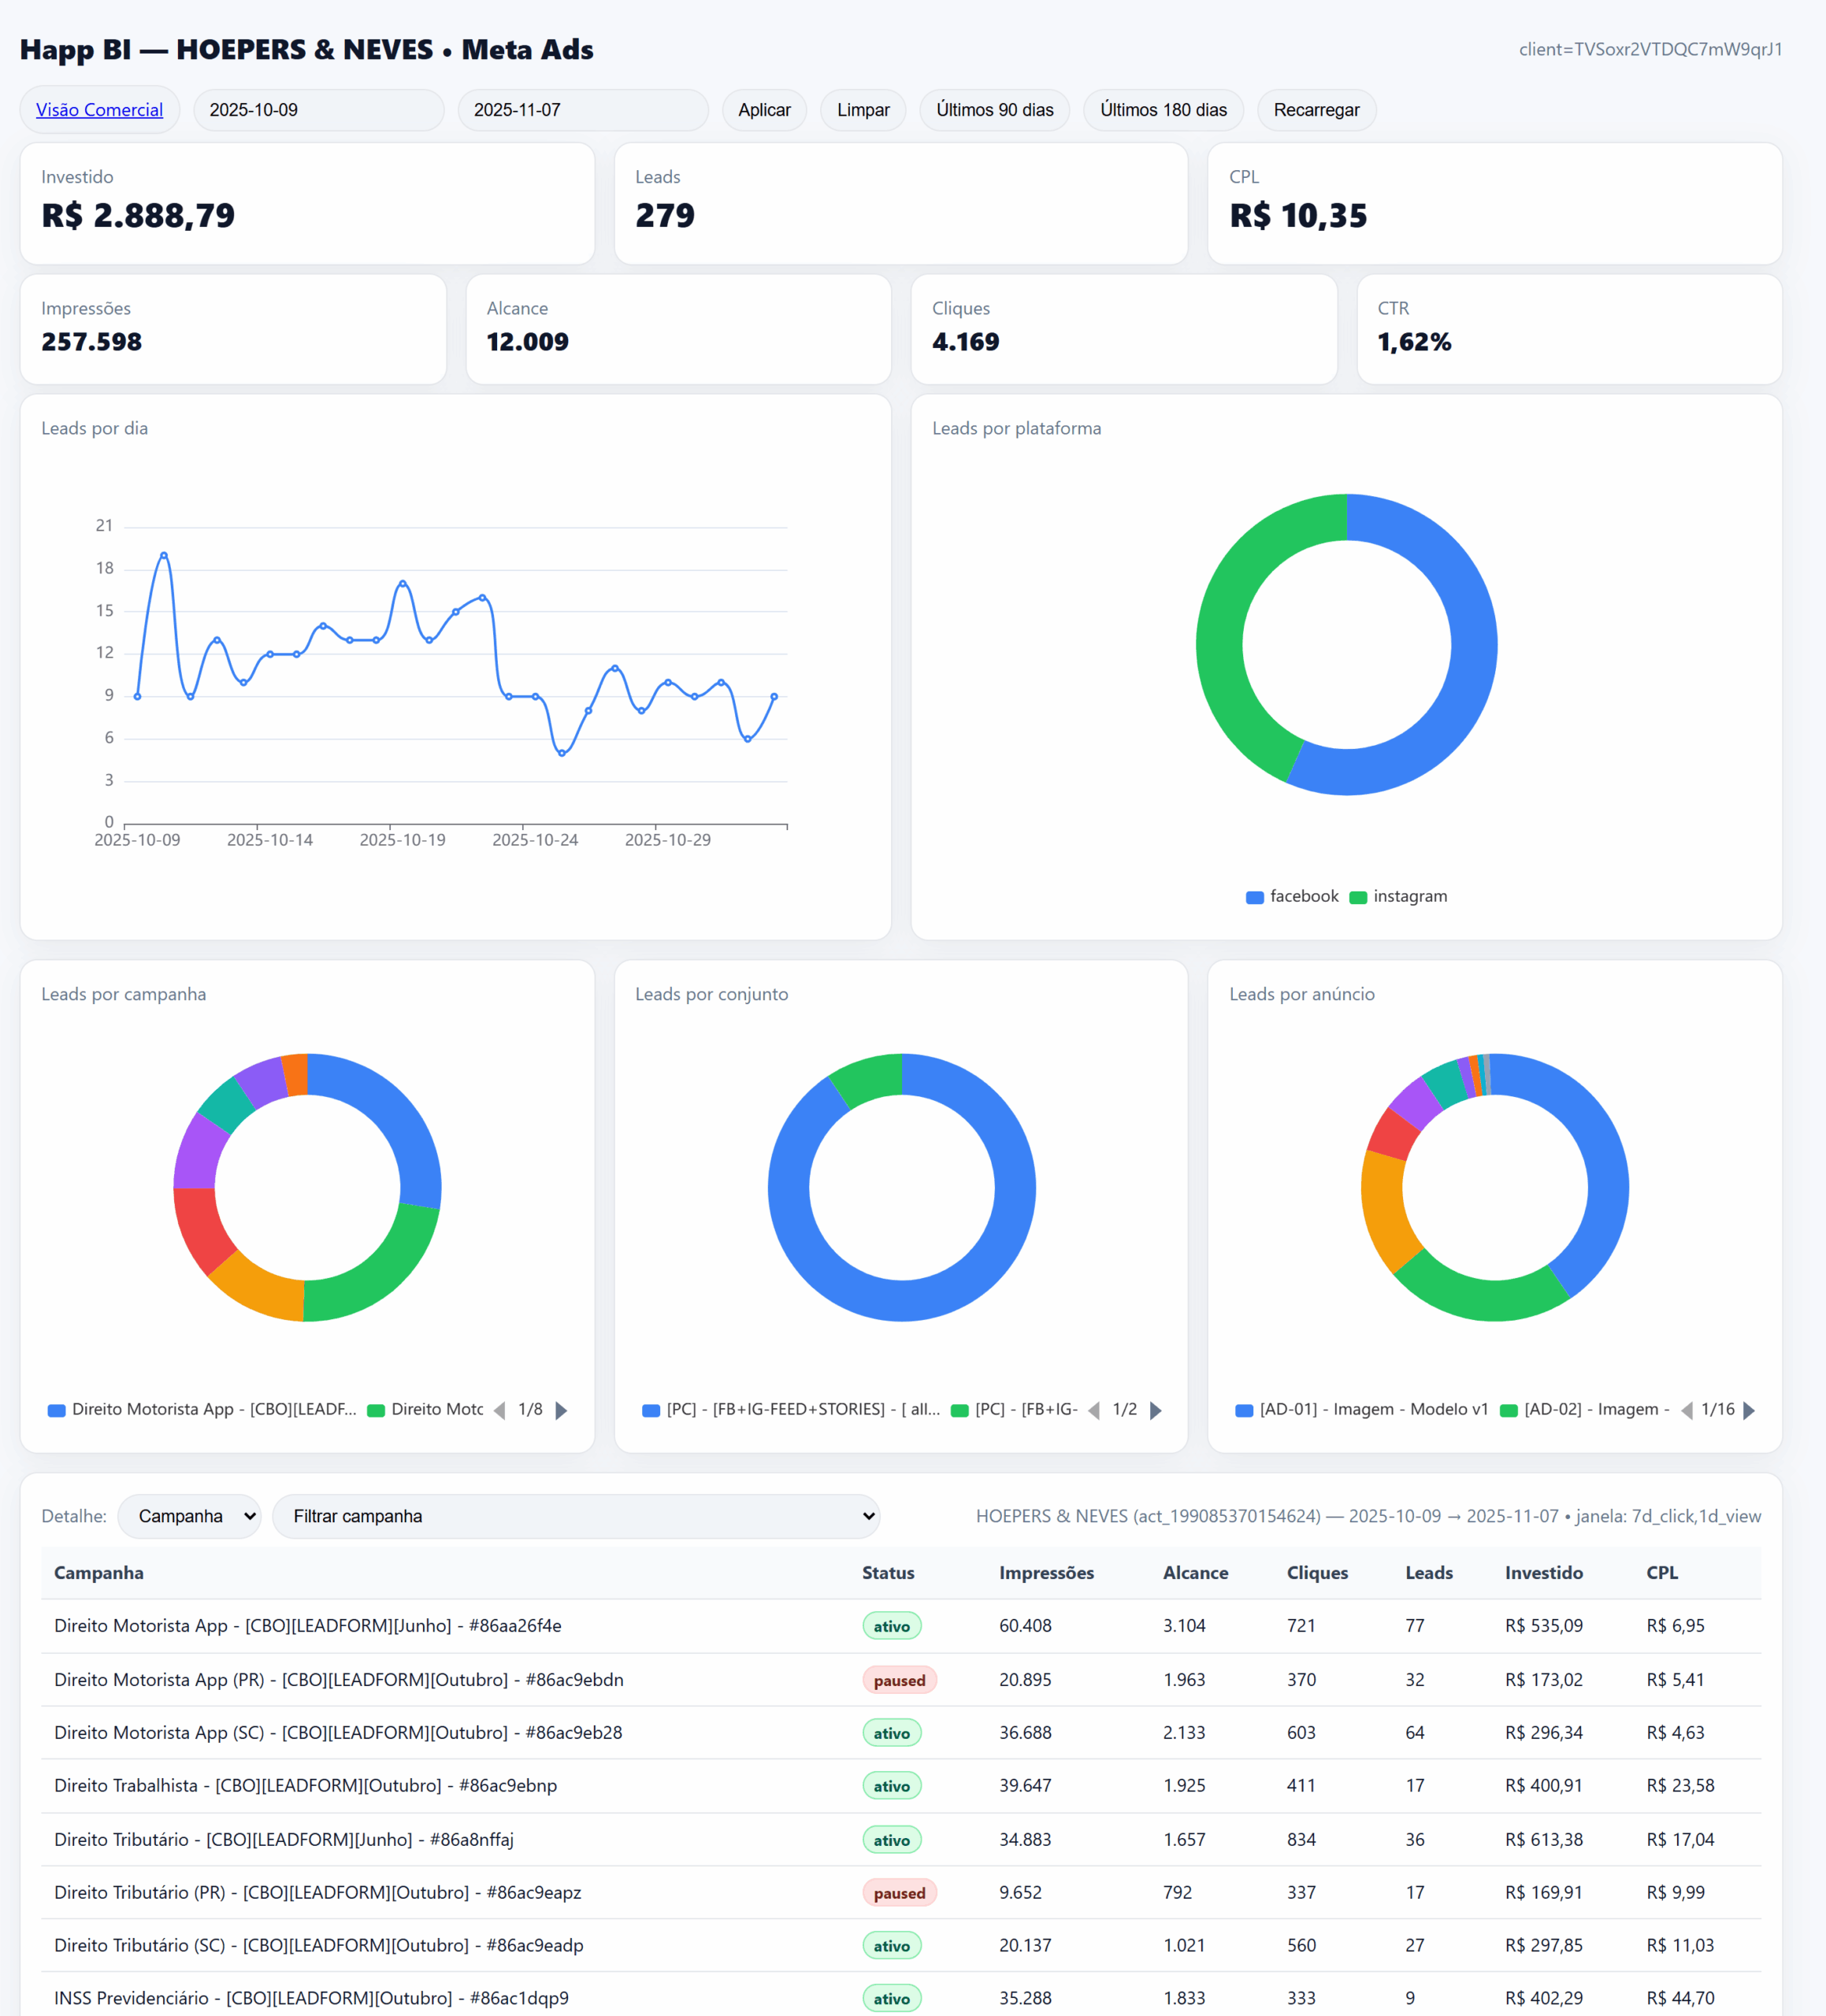This screenshot has width=1826, height=2016.
Task: Click the Recarregar button
Action: 1316,110
